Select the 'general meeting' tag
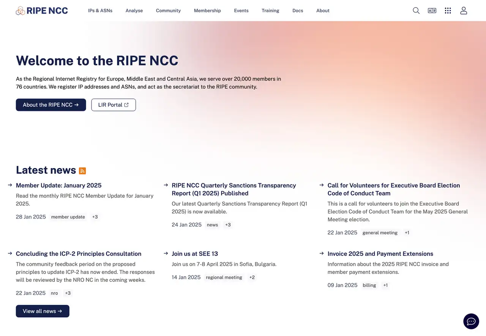486x336 pixels. pos(380,233)
